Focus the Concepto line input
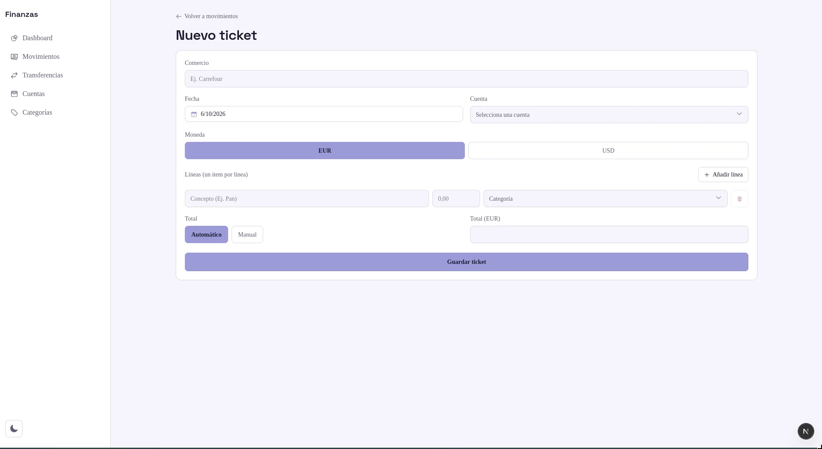 (x=307, y=199)
